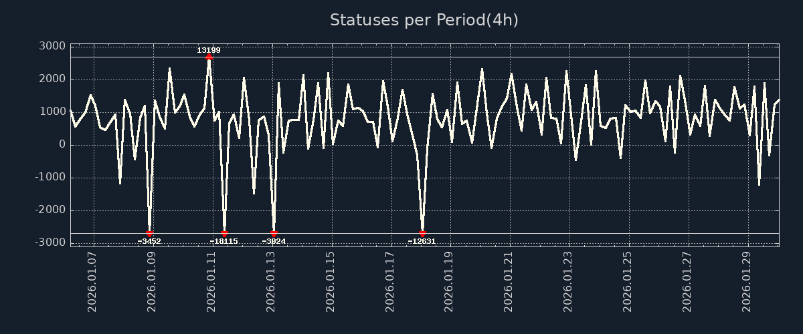Select the red marker labeled -3924
Screen dimensions: 803x334
point(274,234)
